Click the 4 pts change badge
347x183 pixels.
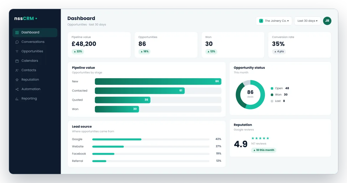point(279,52)
